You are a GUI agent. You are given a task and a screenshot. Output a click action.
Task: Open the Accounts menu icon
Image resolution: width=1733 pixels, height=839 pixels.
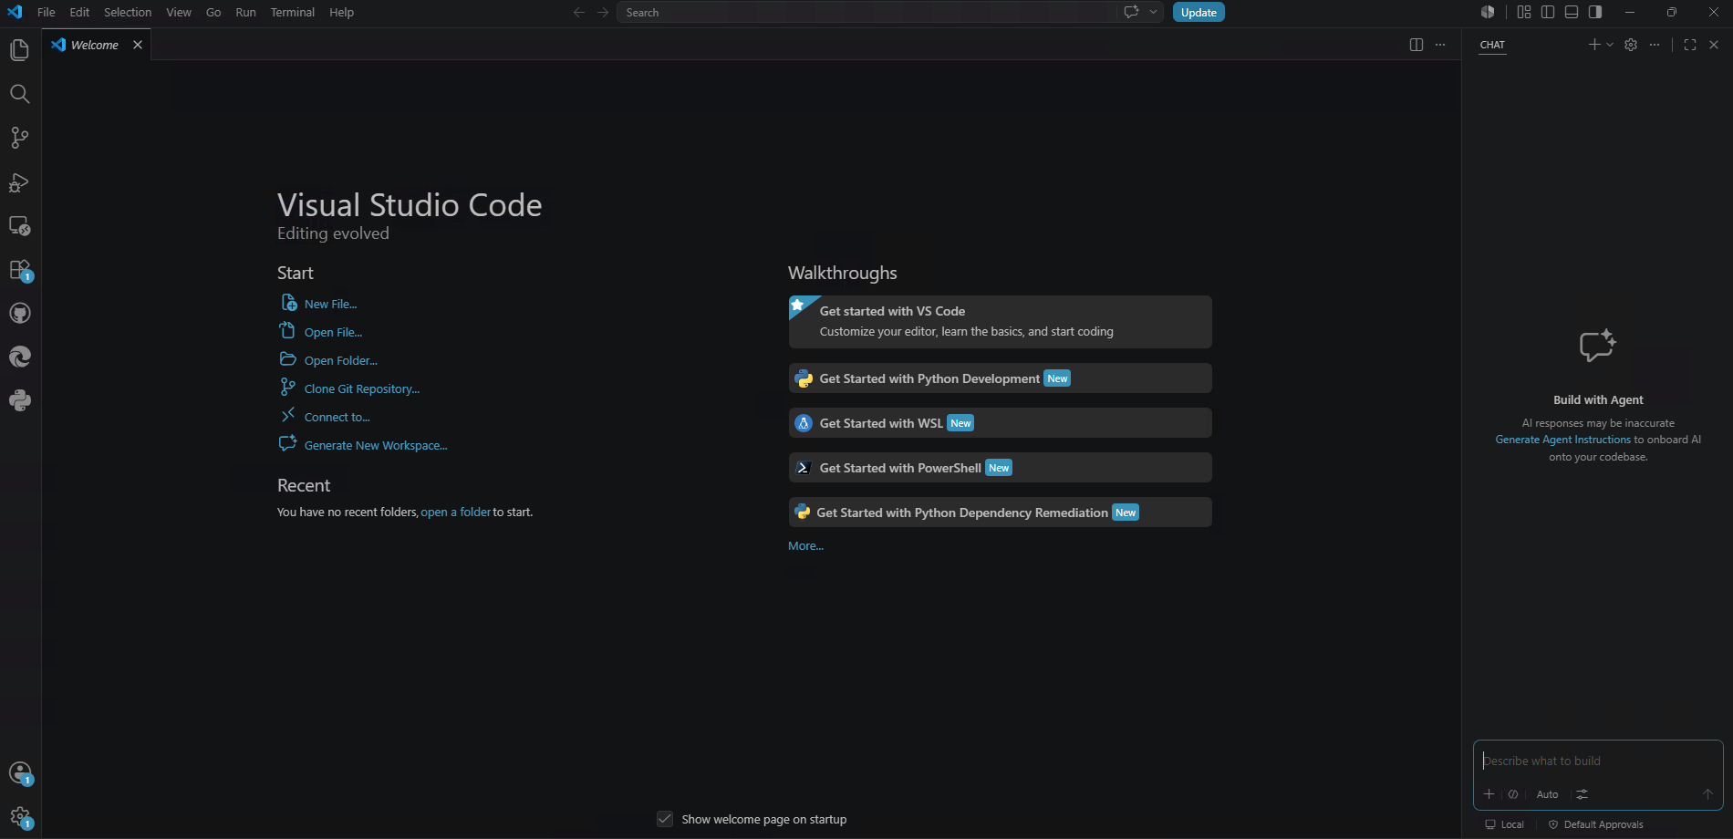pos(20,773)
